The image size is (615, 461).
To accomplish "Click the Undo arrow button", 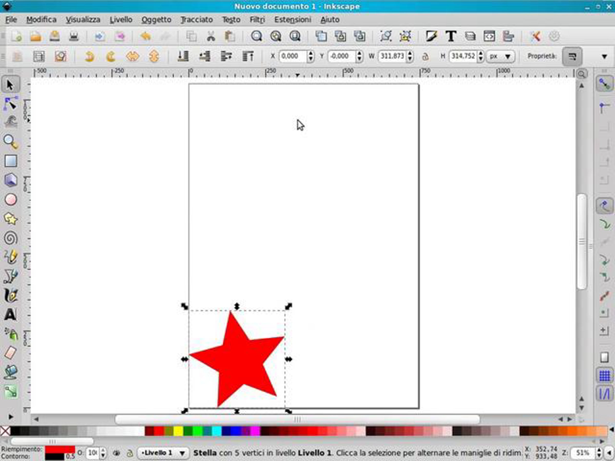I will pyautogui.click(x=146, y=36).
